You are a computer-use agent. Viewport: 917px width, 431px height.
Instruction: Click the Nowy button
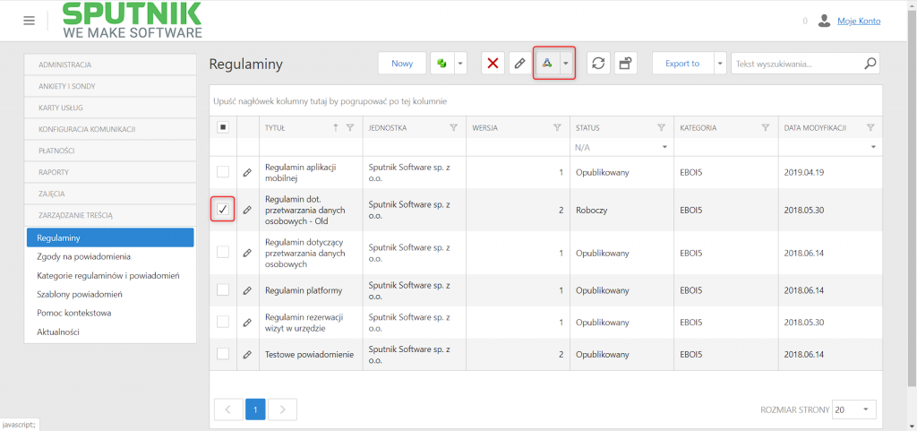402,64
